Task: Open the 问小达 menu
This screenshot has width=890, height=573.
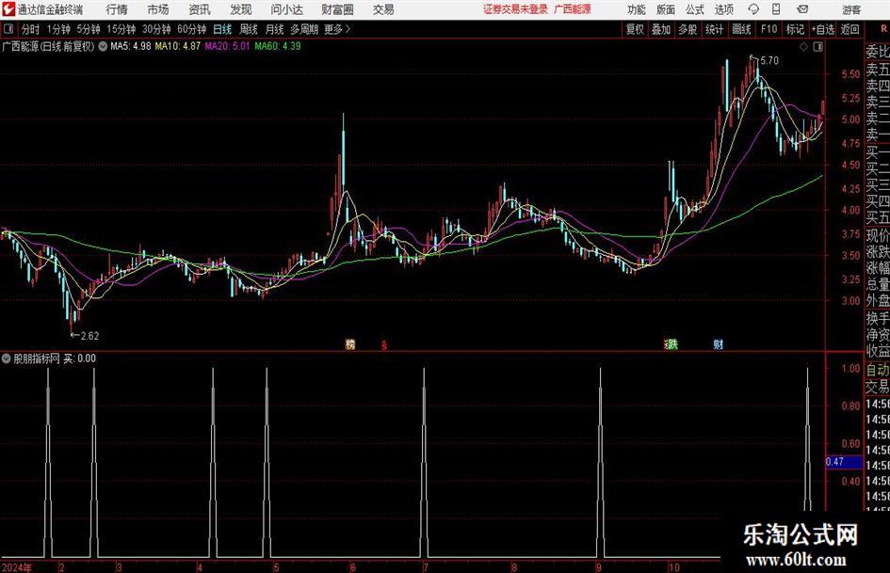Action: [286, 9]
